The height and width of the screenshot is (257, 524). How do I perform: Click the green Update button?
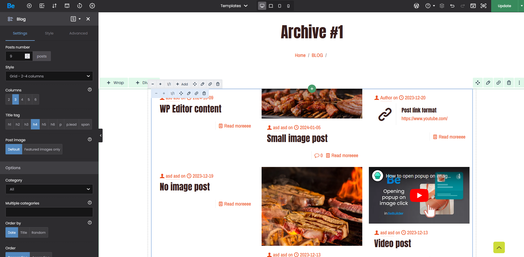click(504, 6)
